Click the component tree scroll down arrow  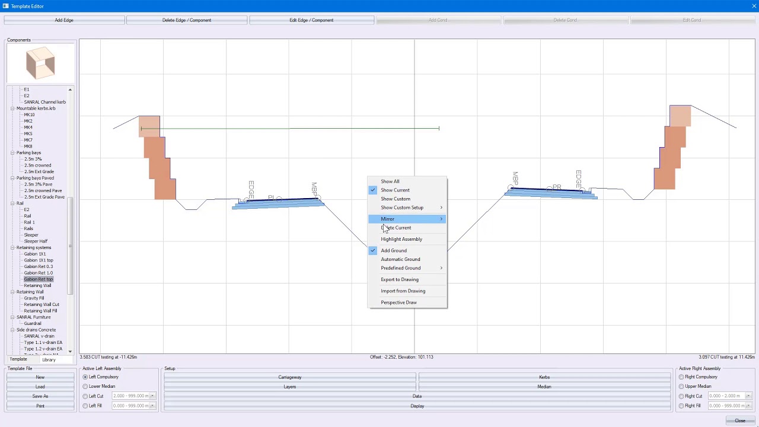click(70, 351)
